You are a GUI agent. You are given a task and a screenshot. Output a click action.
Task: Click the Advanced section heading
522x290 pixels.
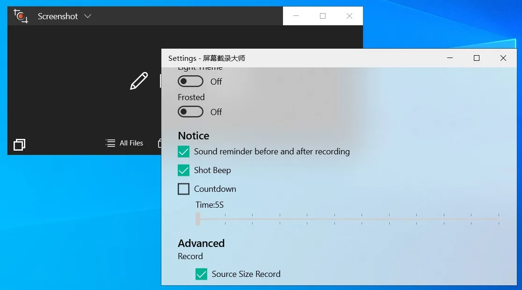pos(201,243)
